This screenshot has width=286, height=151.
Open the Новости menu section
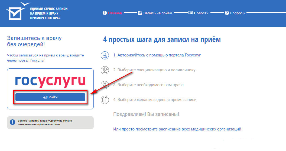[x=201, y=13]
